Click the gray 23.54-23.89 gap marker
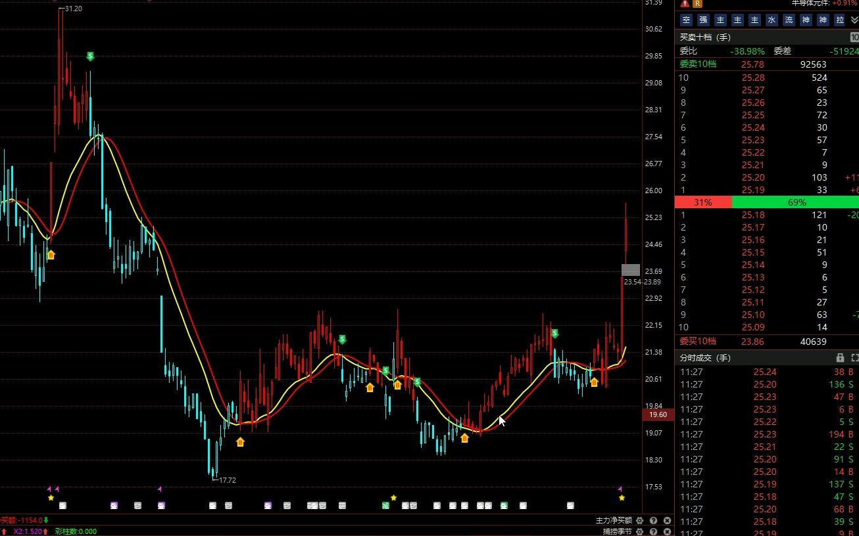The image size is (859, 536). (630, 269)
